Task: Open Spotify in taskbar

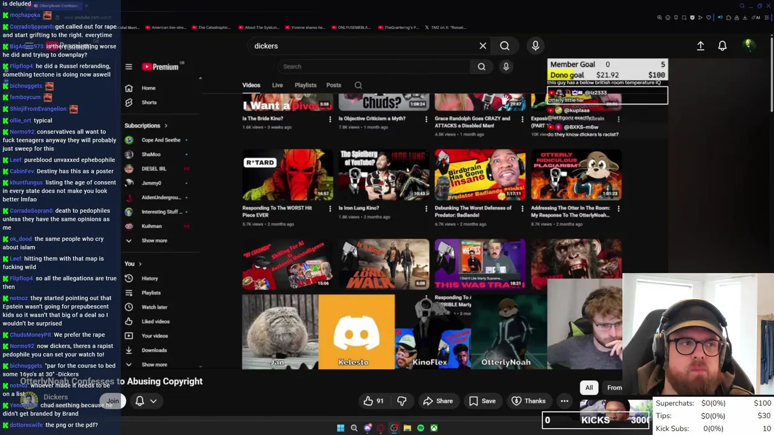Action: point(420,428)
